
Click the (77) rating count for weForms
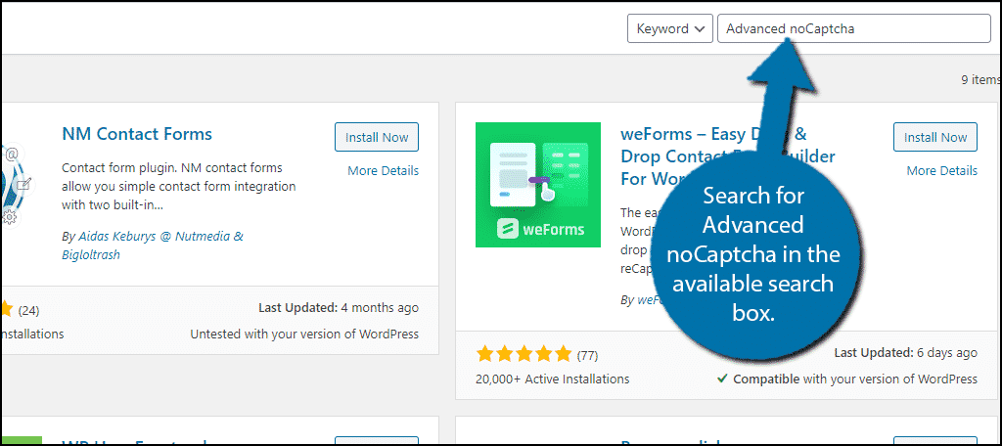(x=587, y=355)
